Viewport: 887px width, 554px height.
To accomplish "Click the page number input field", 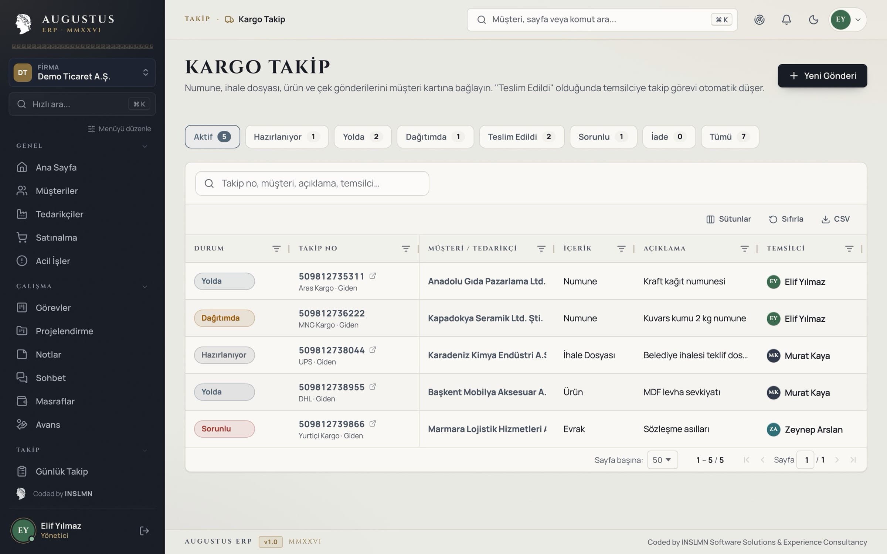I will coord(805,460).
